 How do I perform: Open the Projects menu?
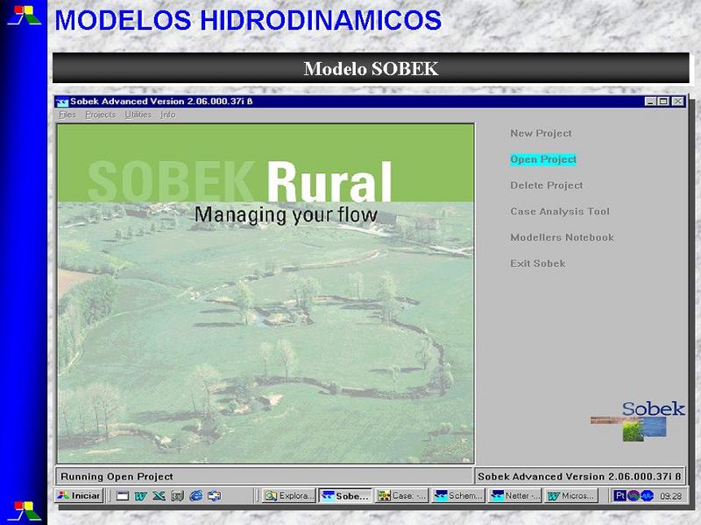[101, 115]
